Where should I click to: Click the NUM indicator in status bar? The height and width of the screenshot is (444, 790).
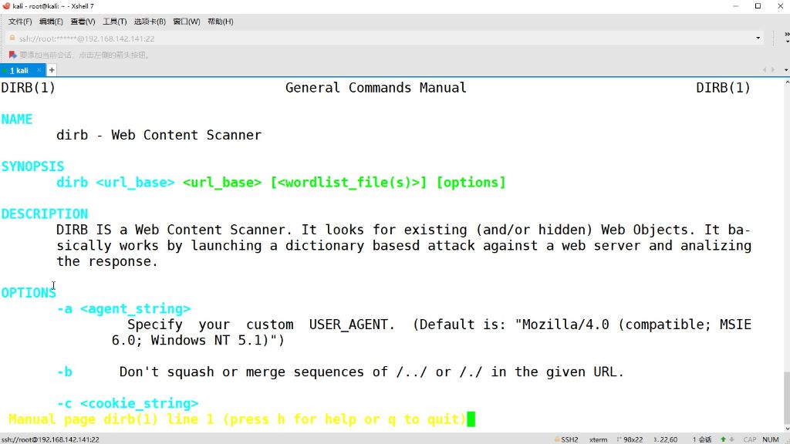(x=771, y=439)
